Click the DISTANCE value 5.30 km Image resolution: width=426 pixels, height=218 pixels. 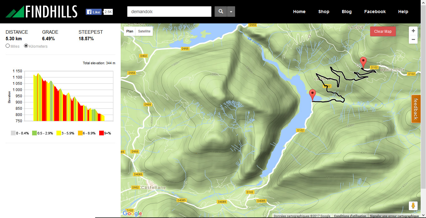(x=14, y=39)
